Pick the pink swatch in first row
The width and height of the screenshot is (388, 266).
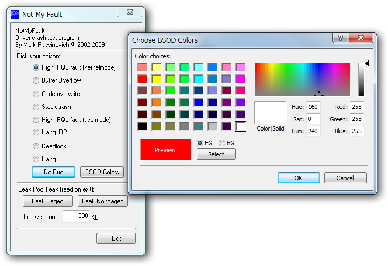point(226,67)
